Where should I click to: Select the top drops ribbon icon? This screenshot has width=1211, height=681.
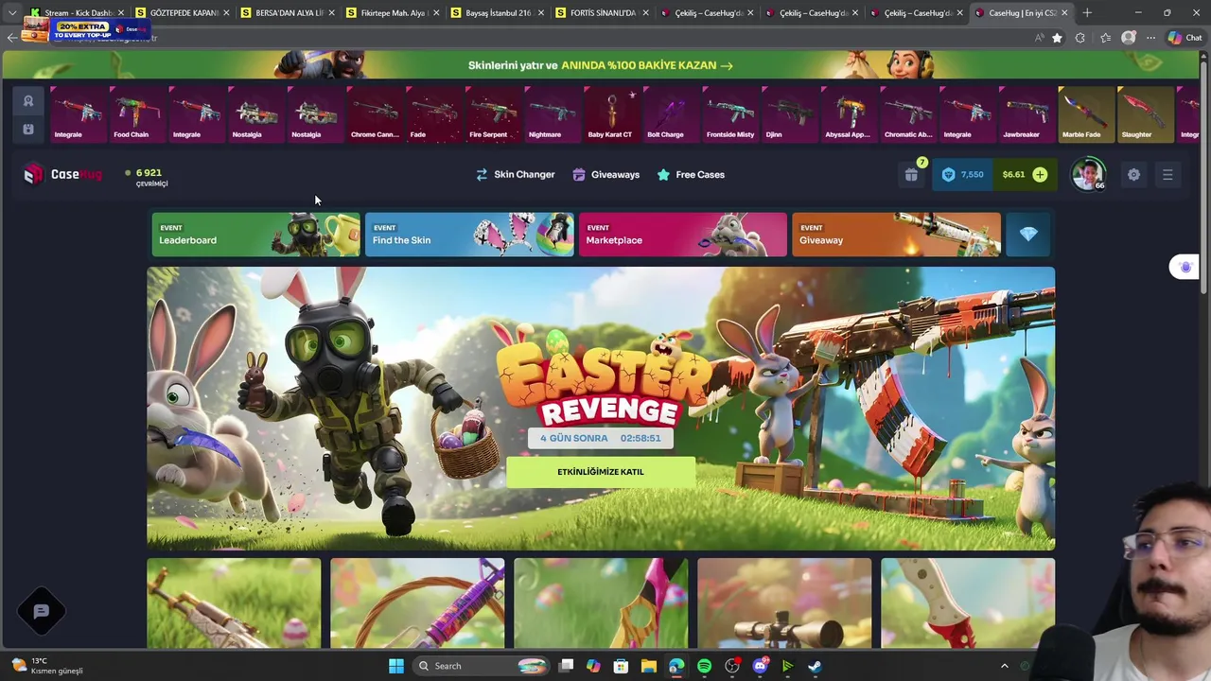(28, 101)
